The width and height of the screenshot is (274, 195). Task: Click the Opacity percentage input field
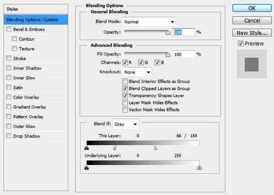click(184, 32)
